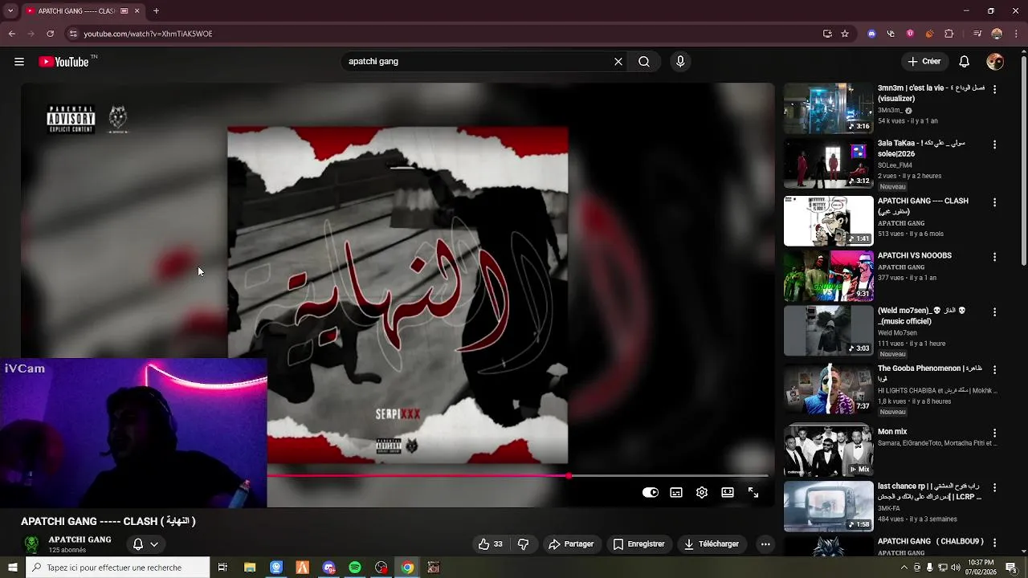Open the YouTube account avatar menu
This screenshot has height=578, width=1028.
click(995, 62)
